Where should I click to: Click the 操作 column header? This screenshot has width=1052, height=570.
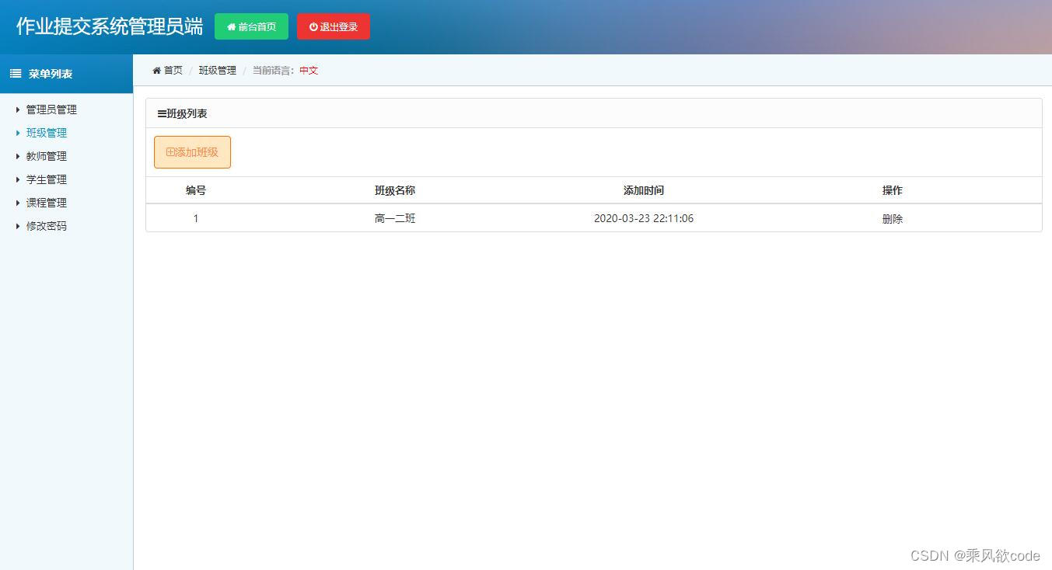click(x=893, y=190)
